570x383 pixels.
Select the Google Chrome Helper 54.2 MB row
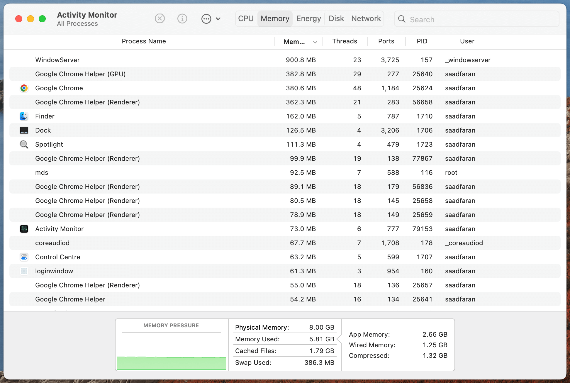click(x=285, y=299)
